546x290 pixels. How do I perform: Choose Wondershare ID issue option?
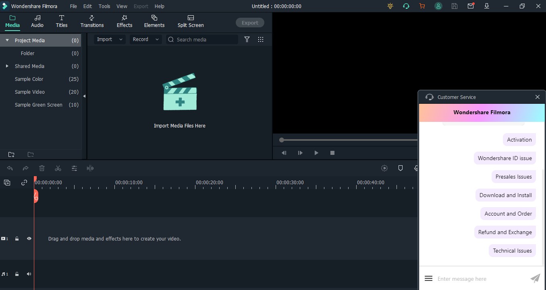click(505, 158)
